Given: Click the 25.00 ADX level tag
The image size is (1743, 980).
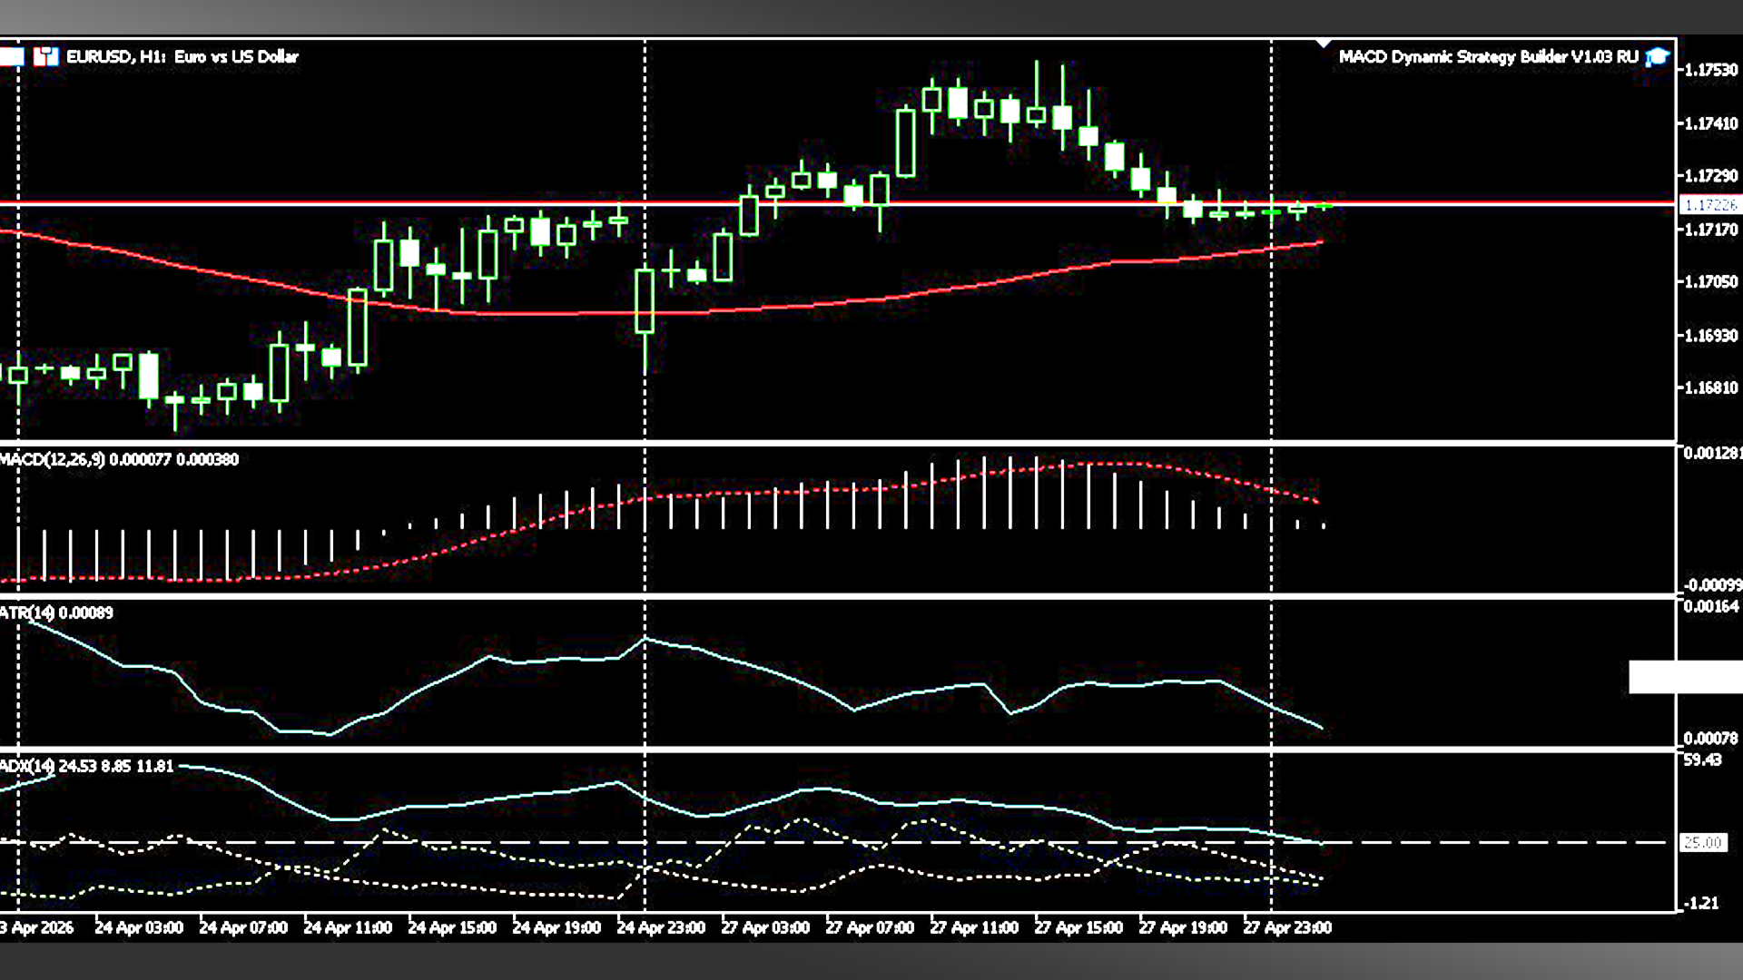Looking at the screenshot, I should tap(1701, 843).
